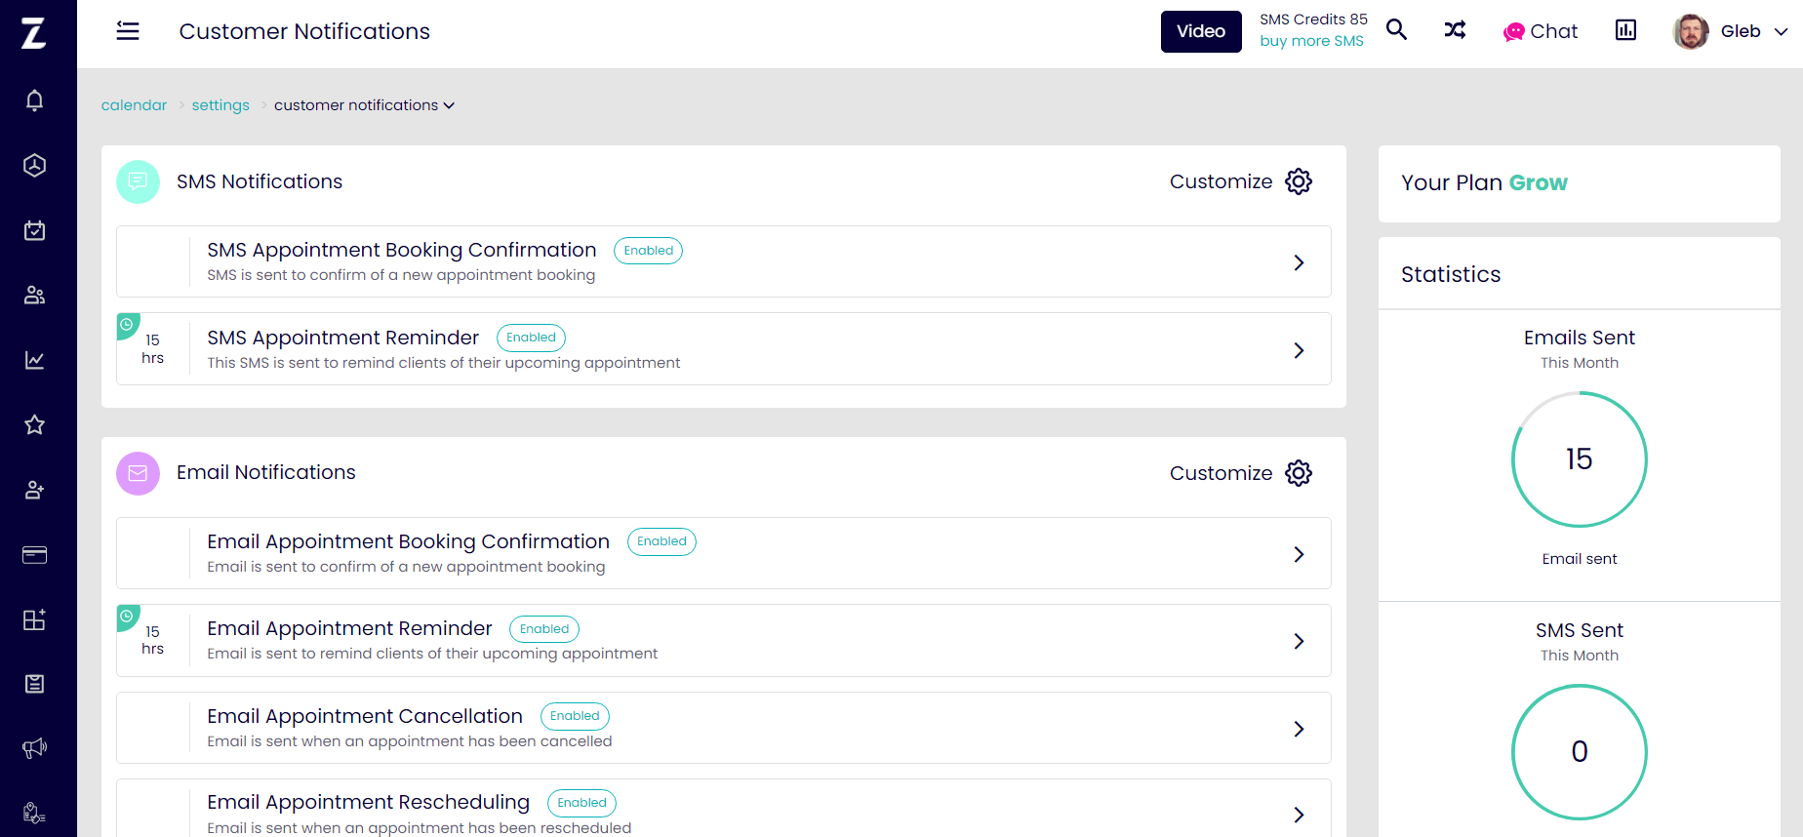Open the calendar icon in sidebar
This screenshot has height=837, width=1803.
[34, 230]
